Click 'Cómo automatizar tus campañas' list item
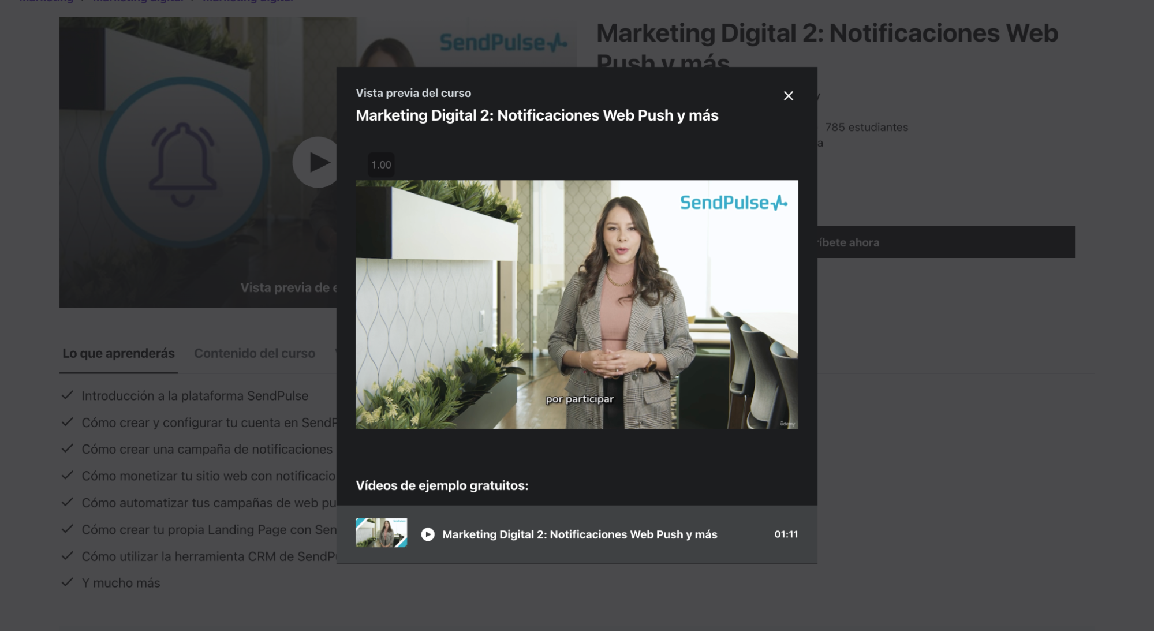Screen dimensions: 1154x632 [x=209, y=503]
